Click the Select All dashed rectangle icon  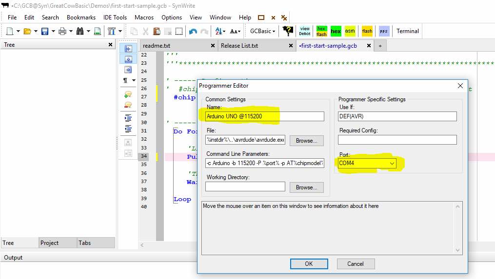tap(179, 31)
